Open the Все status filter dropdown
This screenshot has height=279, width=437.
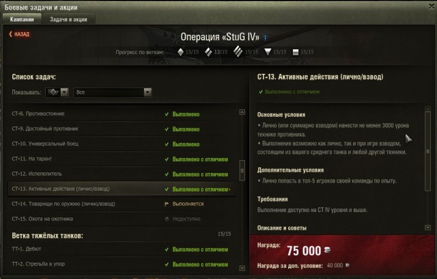(113, 92)
